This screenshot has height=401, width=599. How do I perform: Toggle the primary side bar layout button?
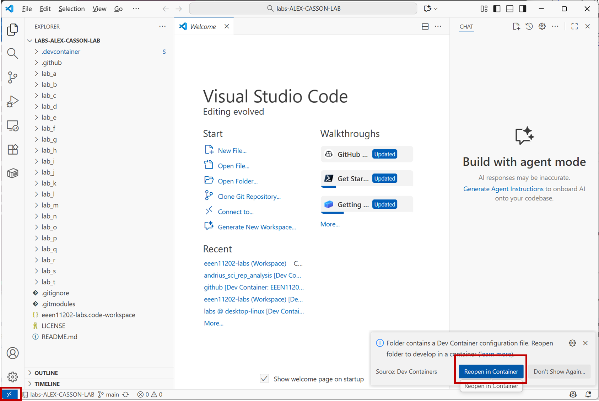[497, 9]
